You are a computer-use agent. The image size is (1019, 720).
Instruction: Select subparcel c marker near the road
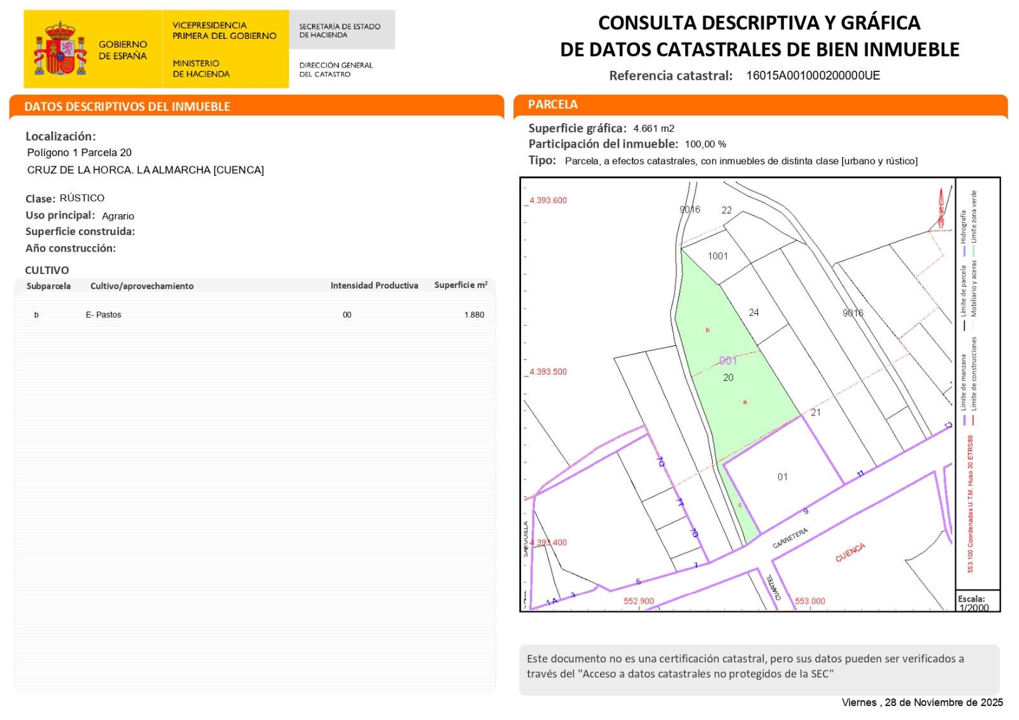(x=740, y=505)
